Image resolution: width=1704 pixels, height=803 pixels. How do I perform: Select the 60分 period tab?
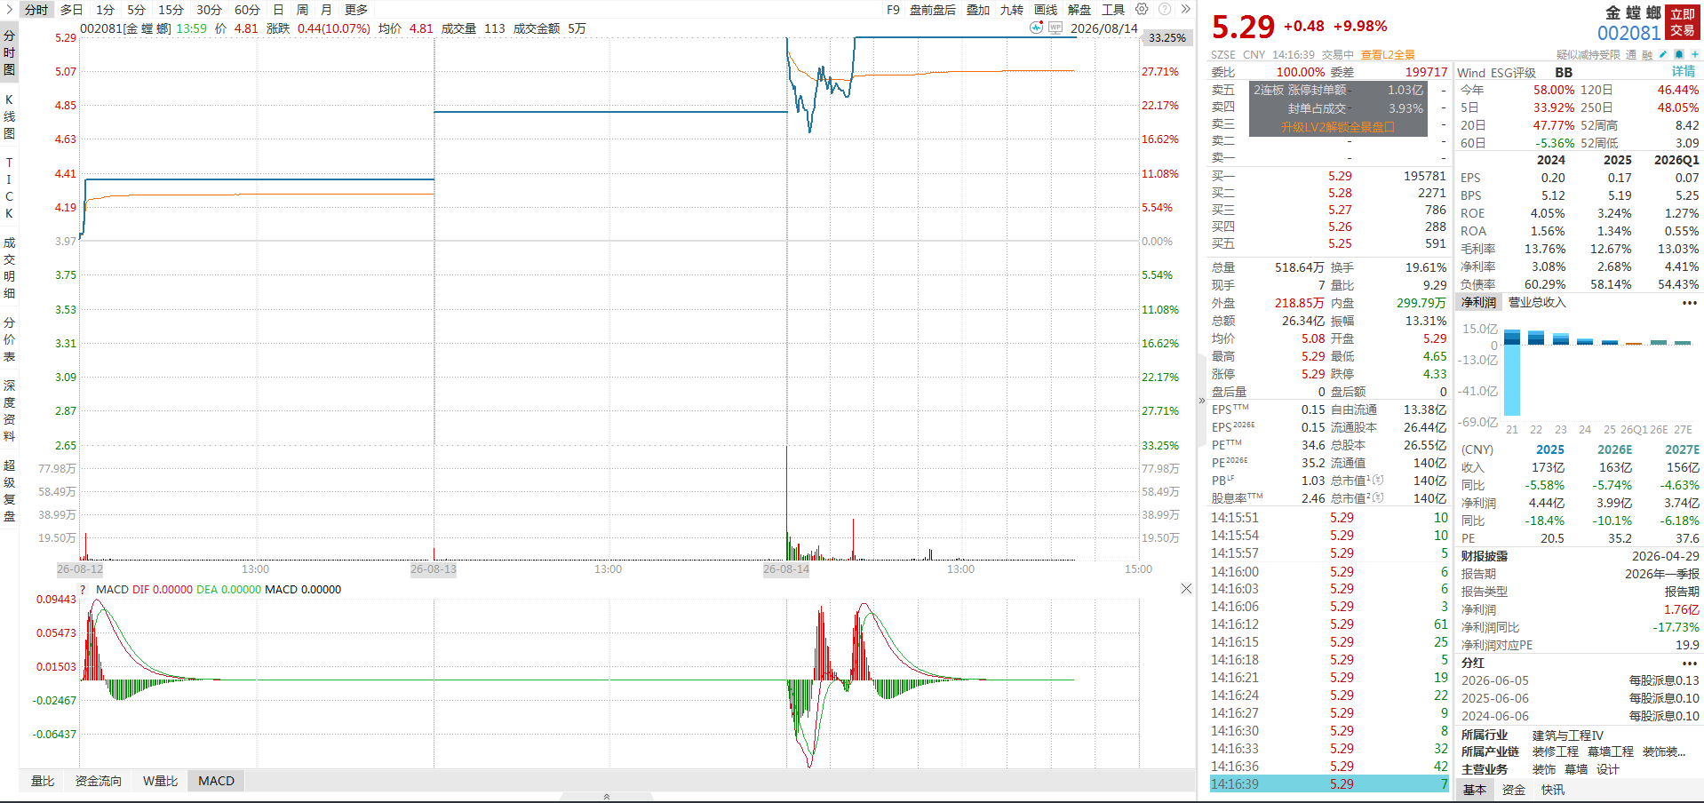(x=247, y=10)
